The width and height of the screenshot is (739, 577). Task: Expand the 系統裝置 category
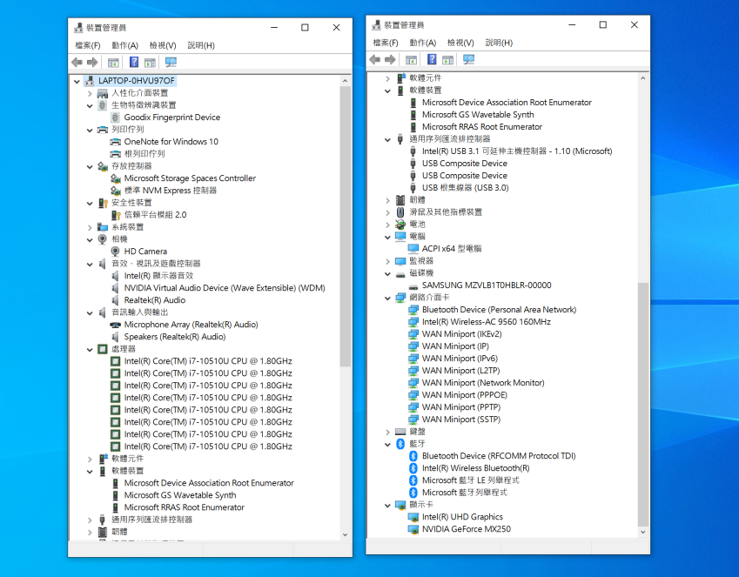(x=90, y=227)
